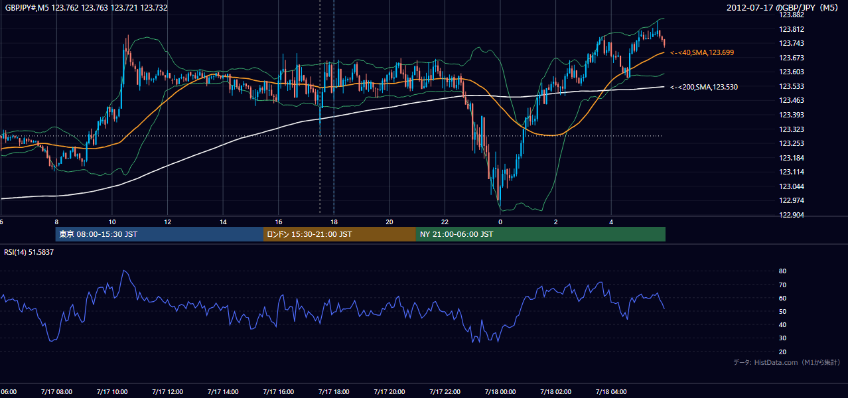The image size is (848, 398).
Task: Click hour marker 16 on price chart axis
Action: pyautogui.click(x=279, y=222)
